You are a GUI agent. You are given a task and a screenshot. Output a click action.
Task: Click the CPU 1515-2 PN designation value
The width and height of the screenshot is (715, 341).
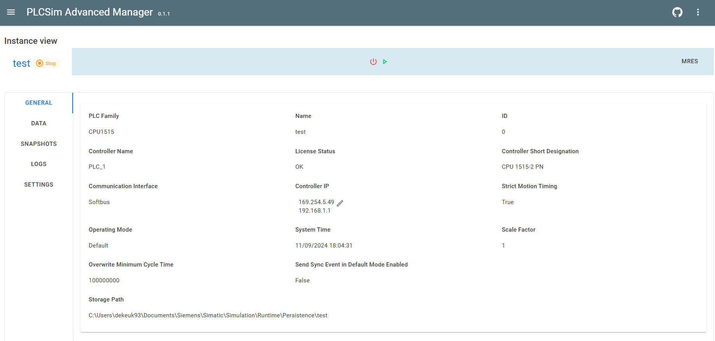click(522, 167)
